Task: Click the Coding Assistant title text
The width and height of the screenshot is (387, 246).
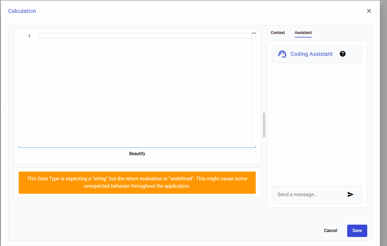Action: [x=311, y=54]
